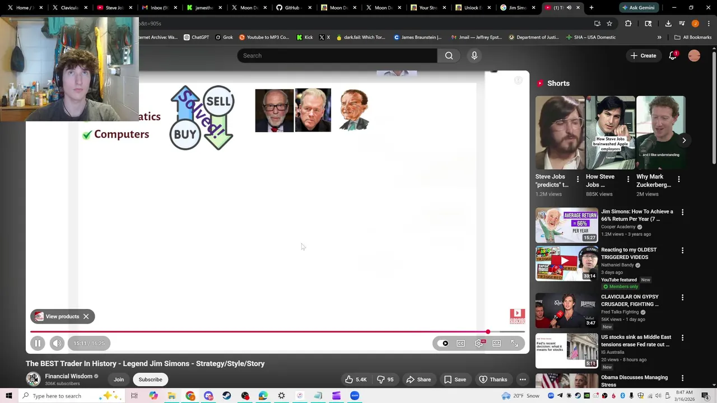Open the Windows notification center icon
This screenshot has height=403, width=717.
pyautogui.click(x=705, y=396)
